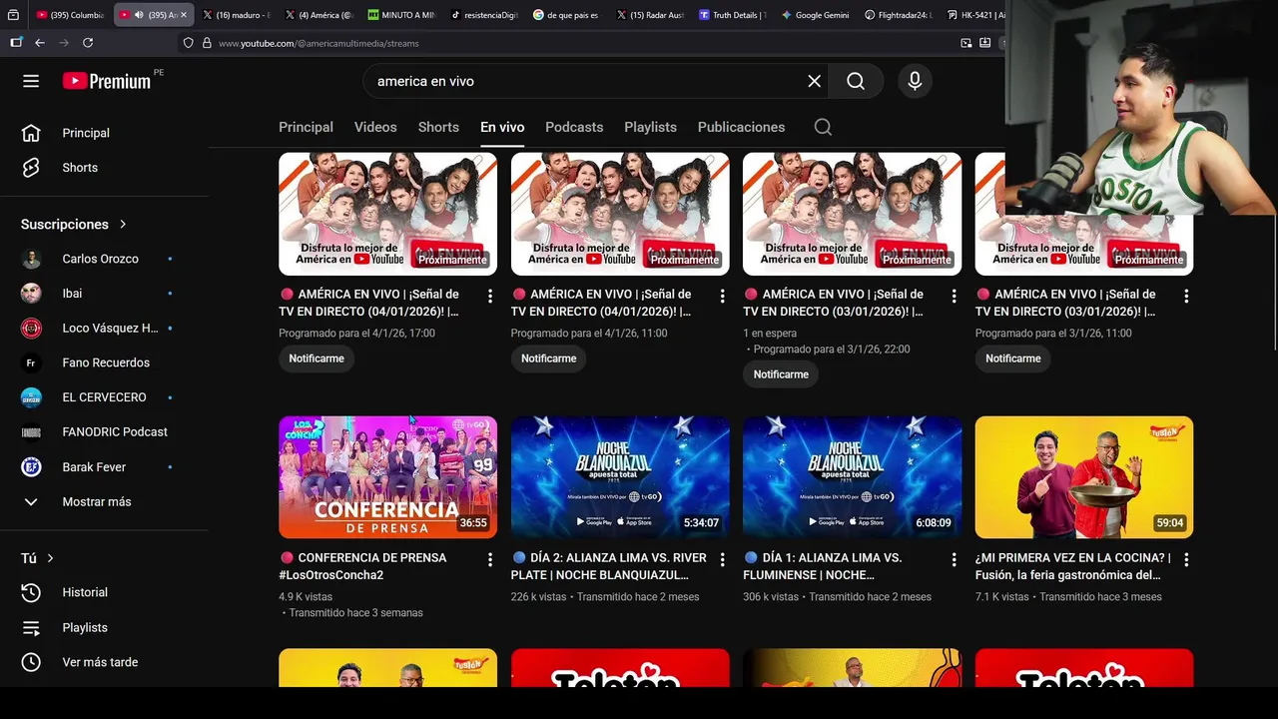Open options for Día 2 Alianza Lima video
Image resolution: width=1278 pixels, height=719 pixels.
pos(722,560)
